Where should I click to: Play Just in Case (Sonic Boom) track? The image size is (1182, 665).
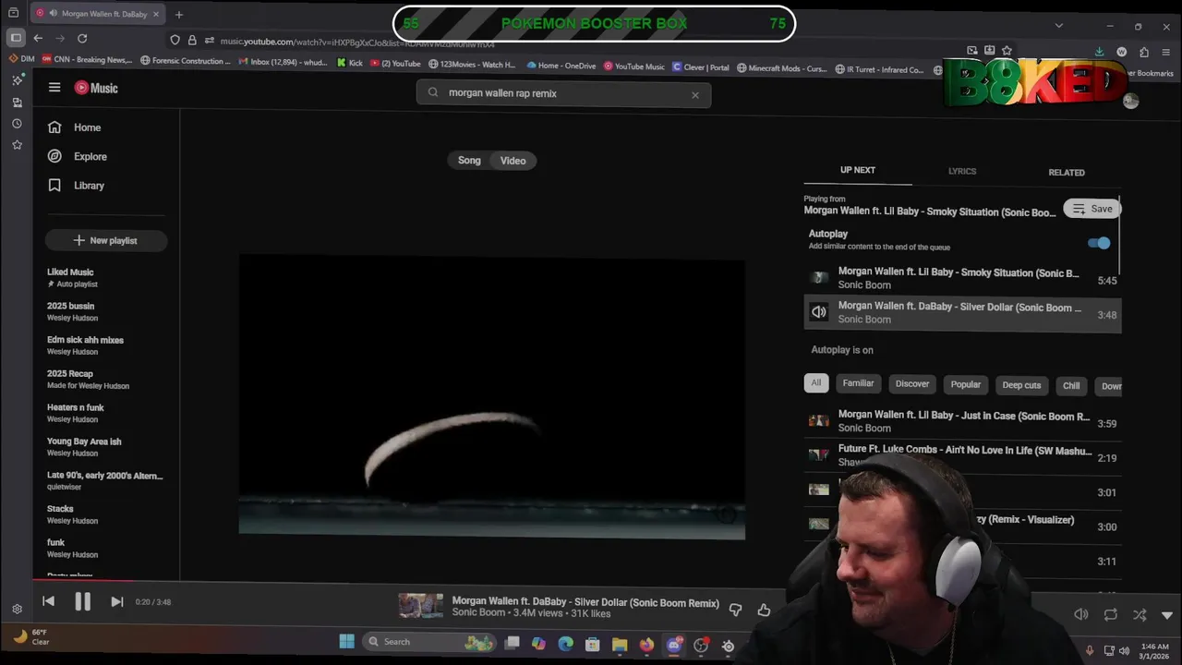pos(962,422)
